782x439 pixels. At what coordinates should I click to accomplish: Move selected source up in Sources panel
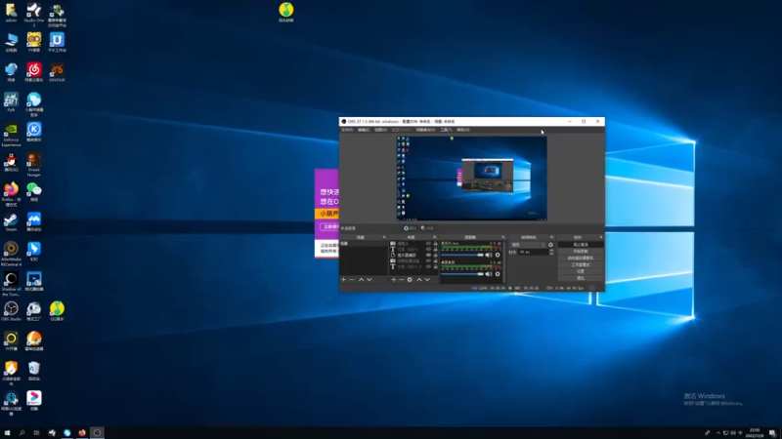(419, 280)
